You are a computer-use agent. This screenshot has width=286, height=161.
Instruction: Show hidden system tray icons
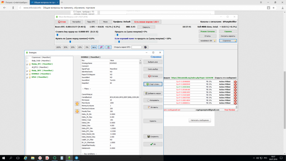tap(254, 158)
